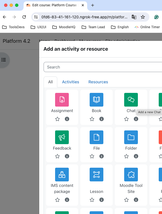
Task: Open the MoodleHQ bookmarks folder
Action: pos(64,27)
